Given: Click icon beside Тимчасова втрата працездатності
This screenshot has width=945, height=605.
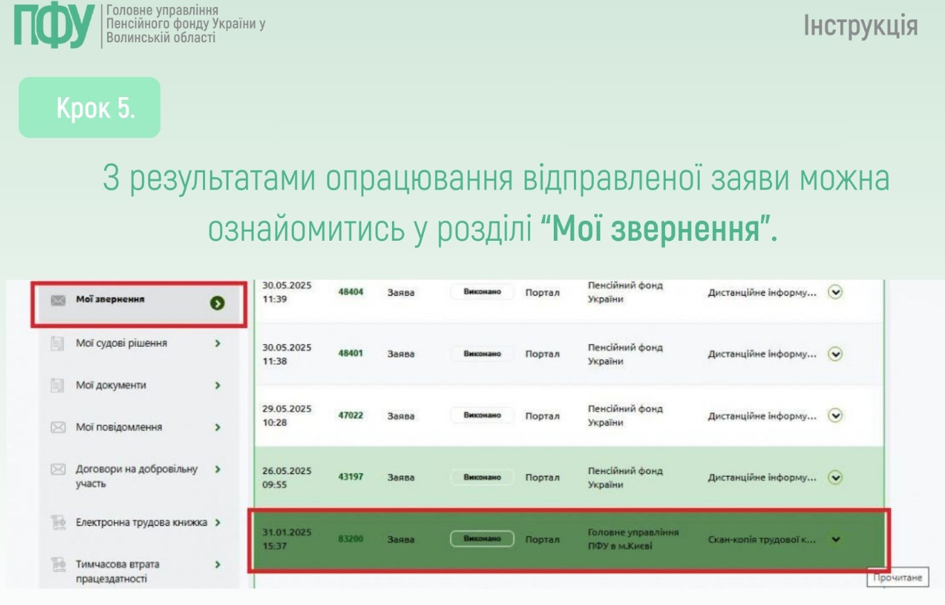Looking at the screenshot, I should click(58, 565).
